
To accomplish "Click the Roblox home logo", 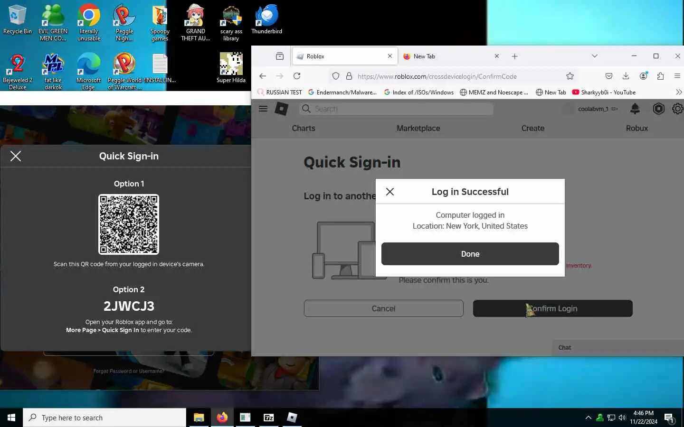I will coord(282,109).
